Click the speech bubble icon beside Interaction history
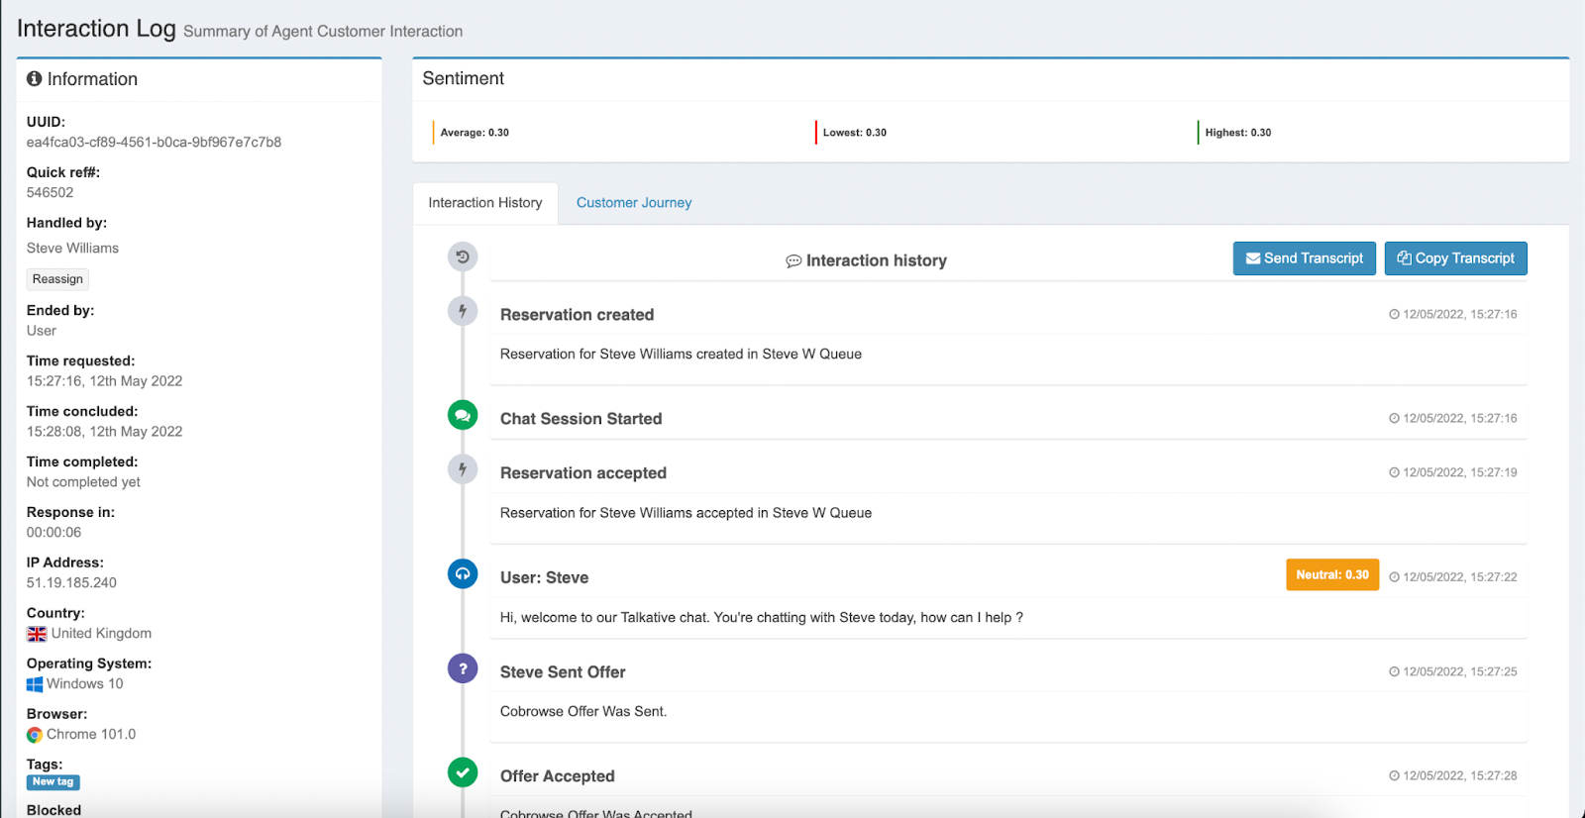This screenshot has height=818, width=1585. (x=793, y=261)
